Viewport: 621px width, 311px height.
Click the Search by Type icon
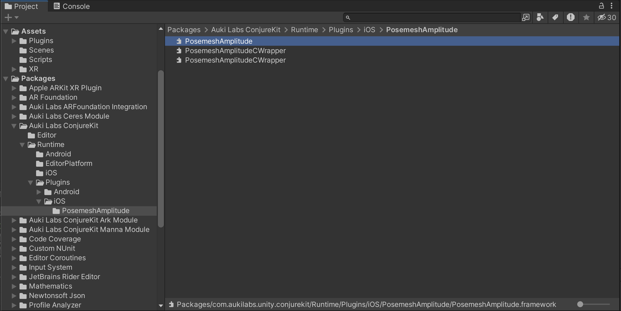click(x=540, y=18)
